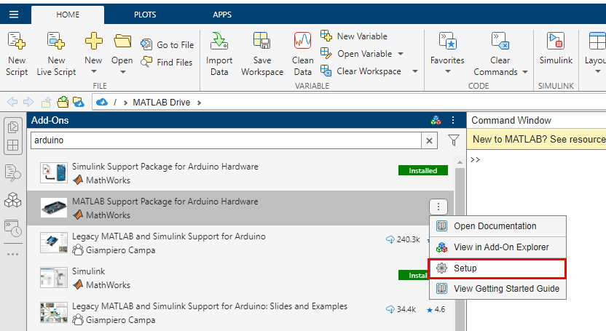This screenshot has height=331, width=606.
Task: Clear the arduino search text
Action: point(430,140)
